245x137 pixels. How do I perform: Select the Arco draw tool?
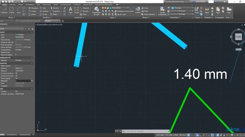click(x=19, y=10)
